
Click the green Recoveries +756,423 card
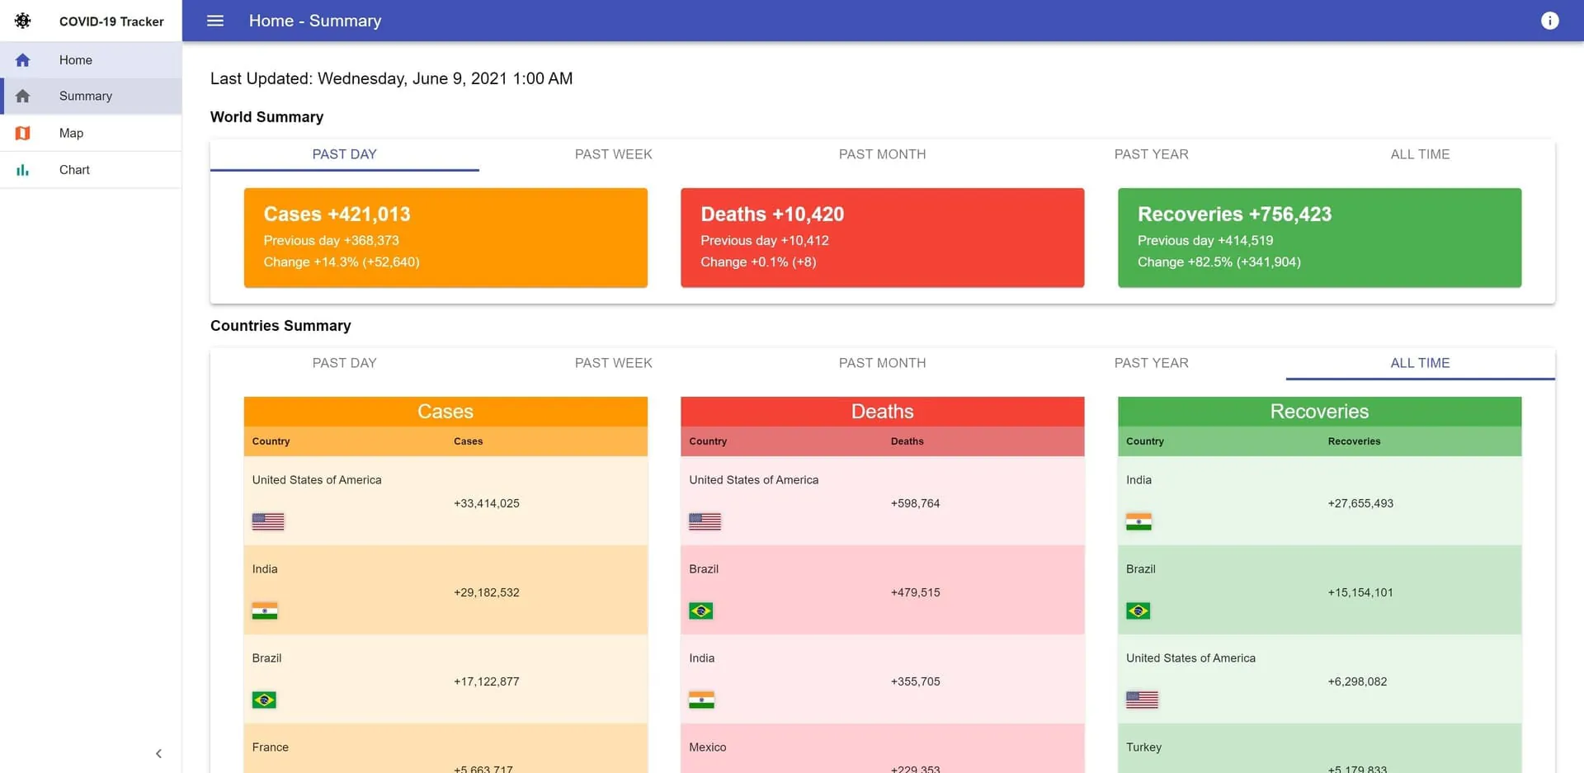pos(1320,238)
